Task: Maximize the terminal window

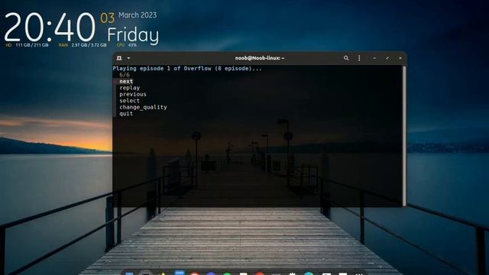Action: (387, 58)
